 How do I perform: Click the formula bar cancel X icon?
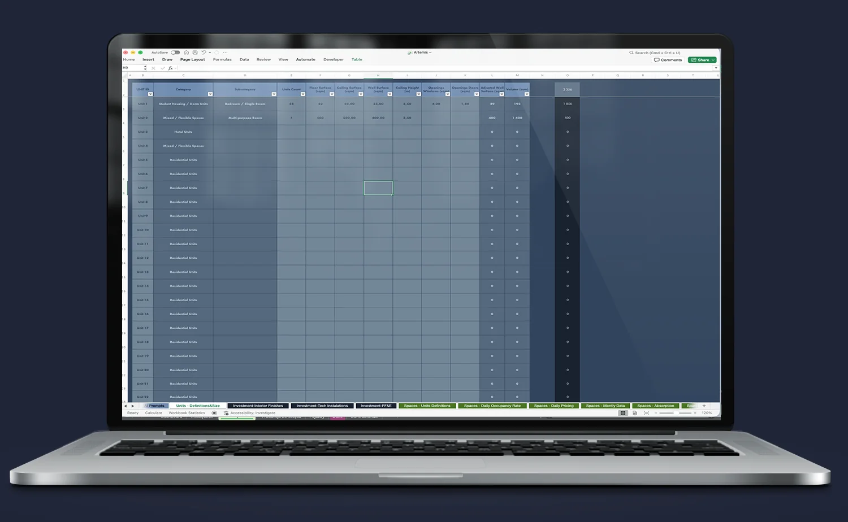tap(153, 68)
